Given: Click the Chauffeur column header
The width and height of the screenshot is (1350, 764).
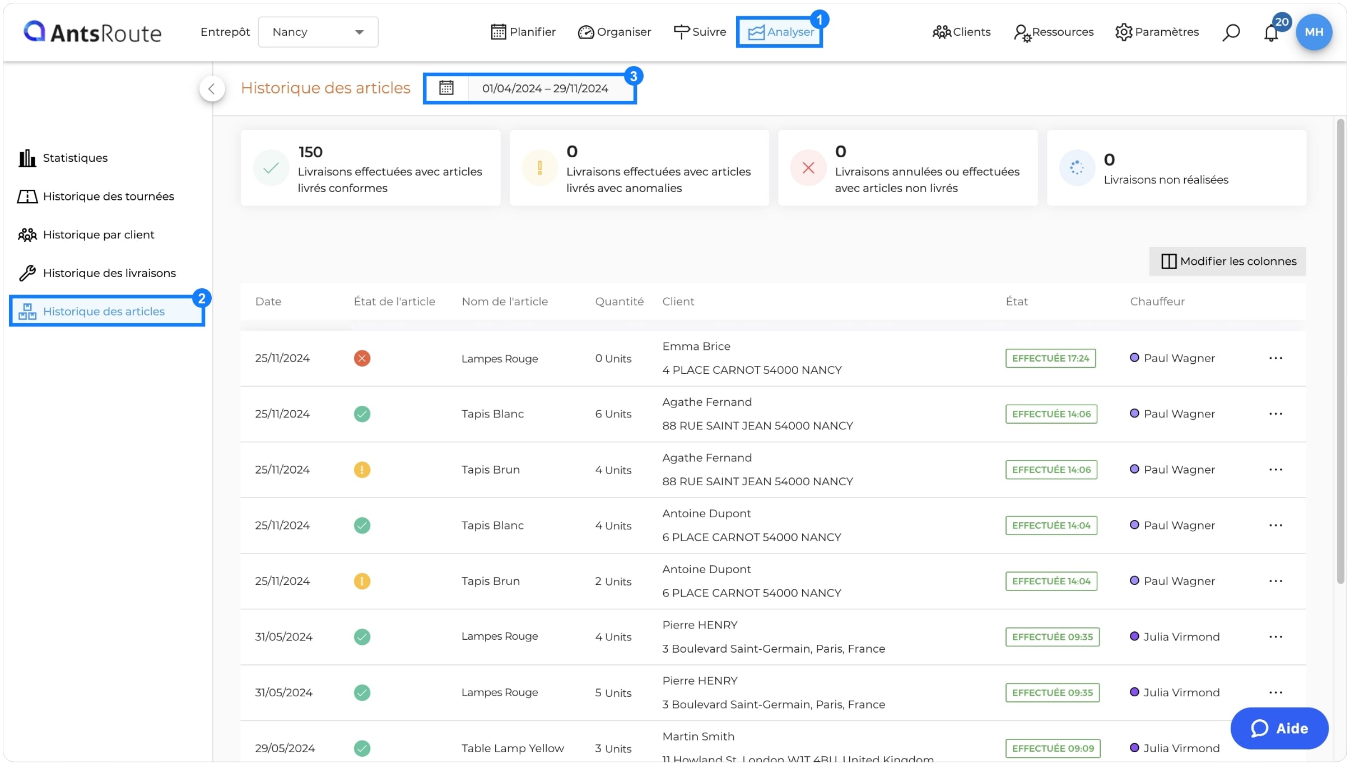Looking at the screenshot, I should [x=1157, y=302].
